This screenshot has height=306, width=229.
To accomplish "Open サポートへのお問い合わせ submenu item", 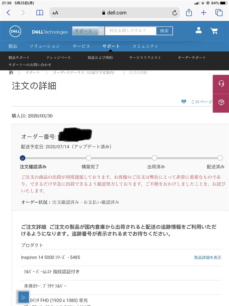I will tap(30, 65).
